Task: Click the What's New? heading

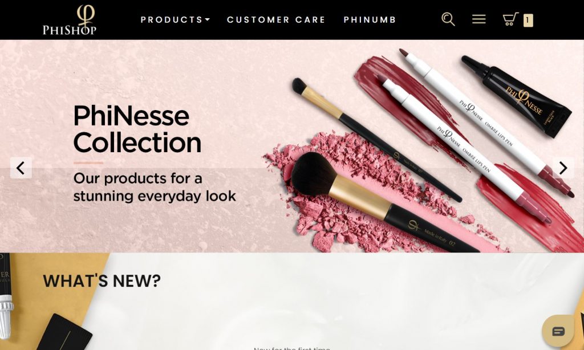Action: [x=102, y=281]
